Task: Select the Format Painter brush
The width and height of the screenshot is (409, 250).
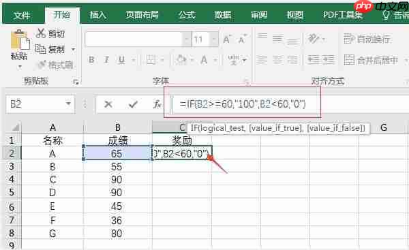Action: pos(42,65)
